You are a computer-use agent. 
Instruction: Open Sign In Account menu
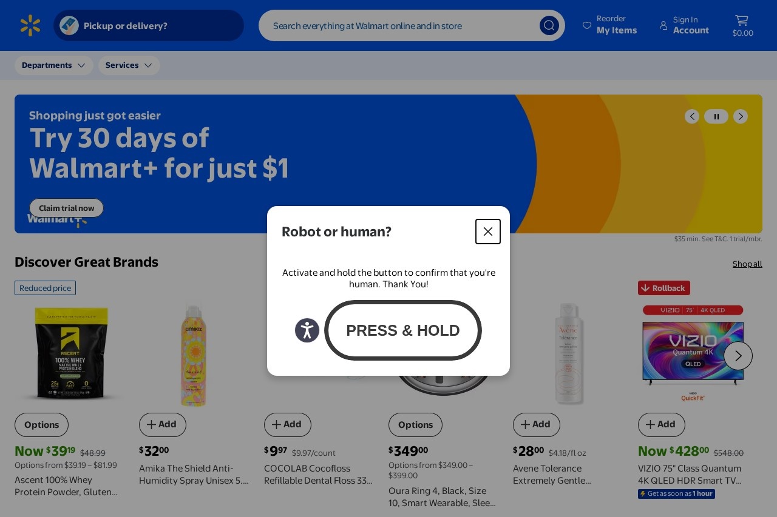(684, 25)
